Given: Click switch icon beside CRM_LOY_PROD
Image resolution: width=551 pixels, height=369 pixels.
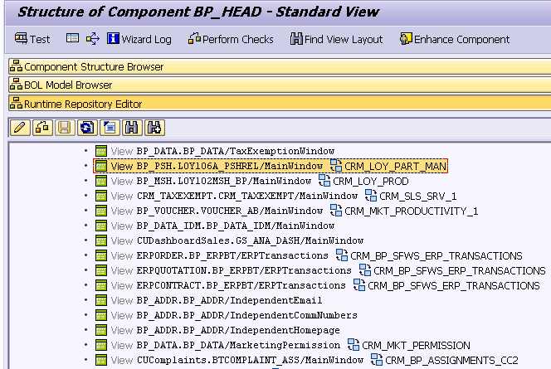Looking at the screenshot, I should pos(324,181).
